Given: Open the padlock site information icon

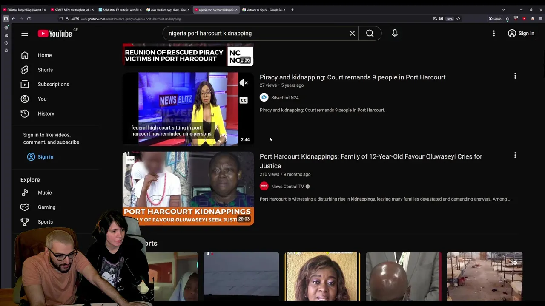Looking at the screenshot, I should tap(67, 19).
